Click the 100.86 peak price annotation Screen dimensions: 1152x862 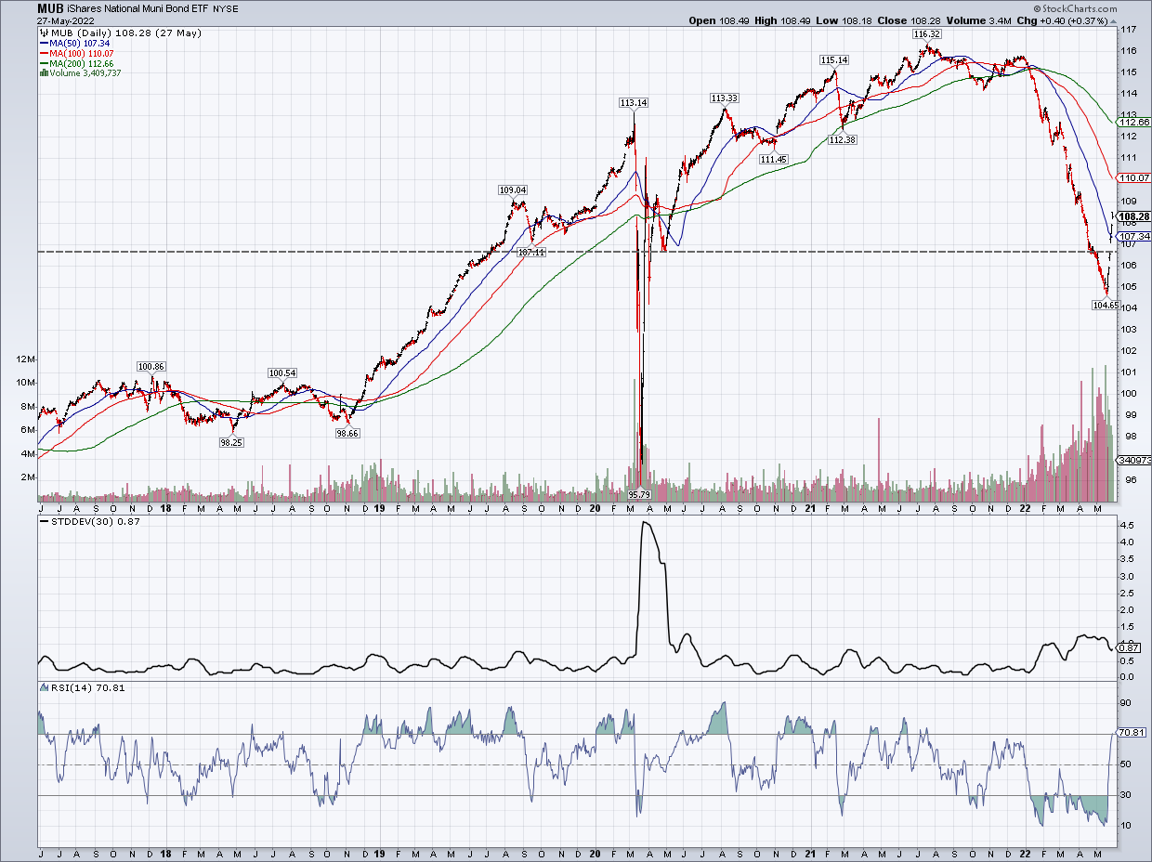[151, 367]
